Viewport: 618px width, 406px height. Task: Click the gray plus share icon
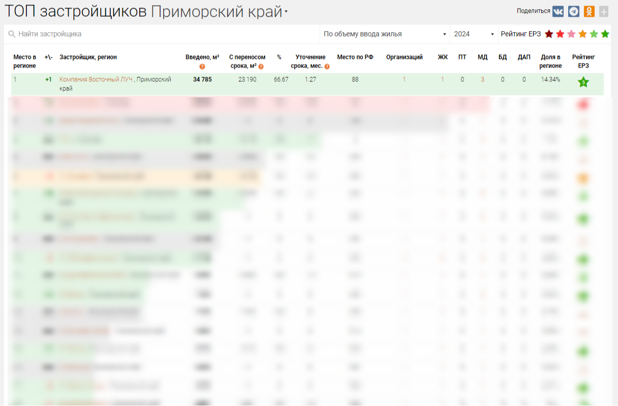pos(604,11)
